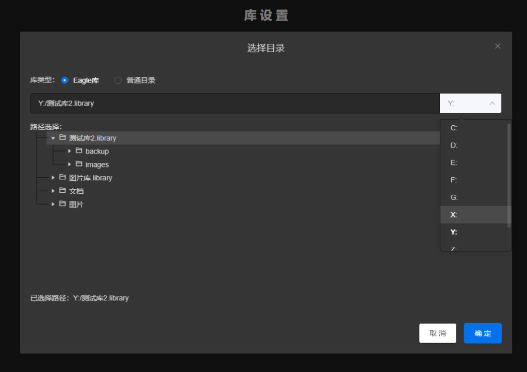Click the folder icon next to 文档

[x=62, y=190]
